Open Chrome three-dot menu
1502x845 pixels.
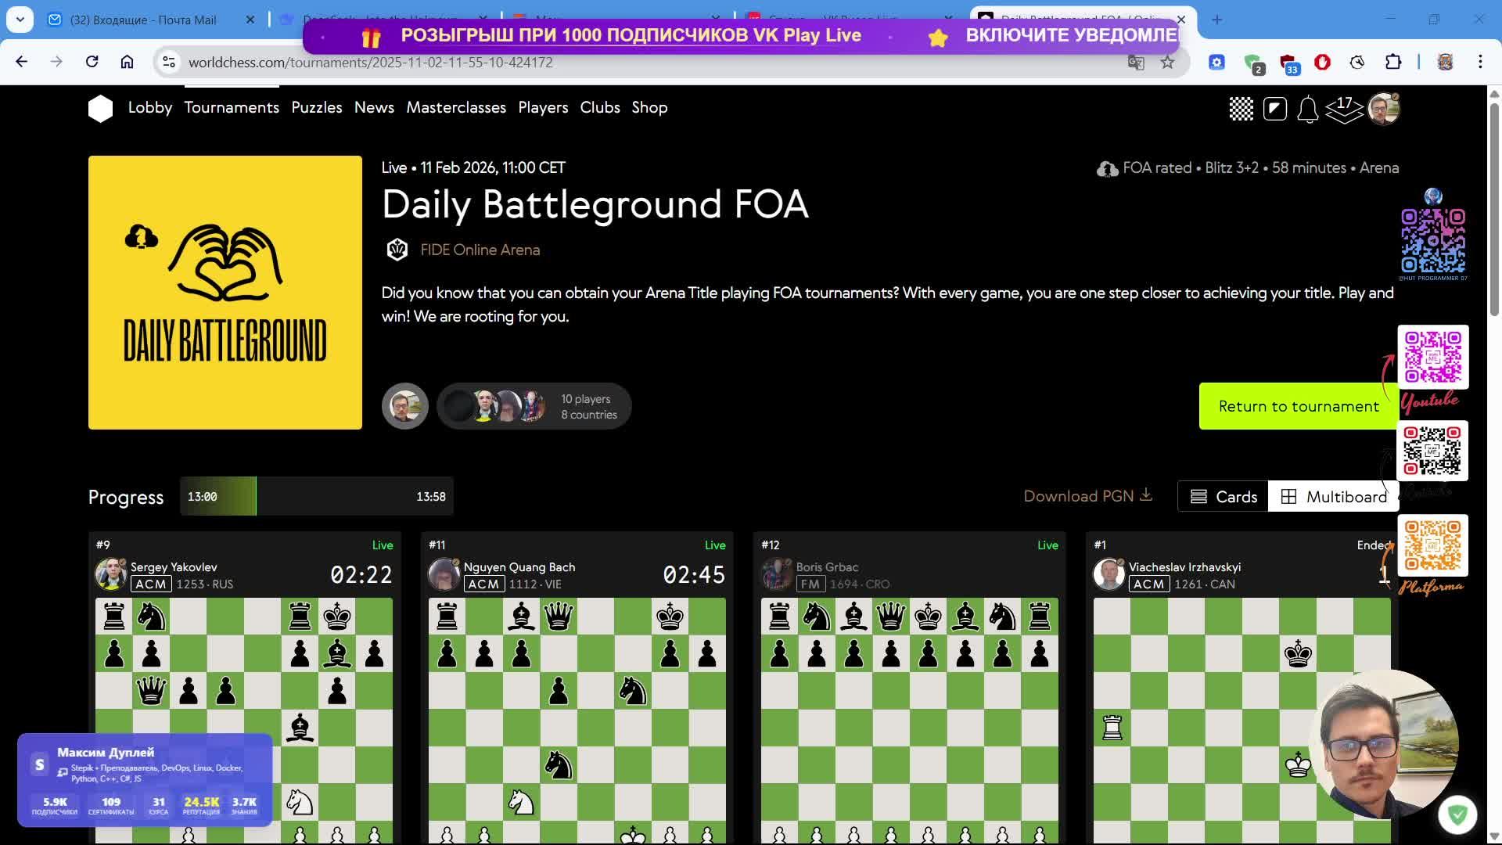pyautogui.click(x=1479, y=62)
